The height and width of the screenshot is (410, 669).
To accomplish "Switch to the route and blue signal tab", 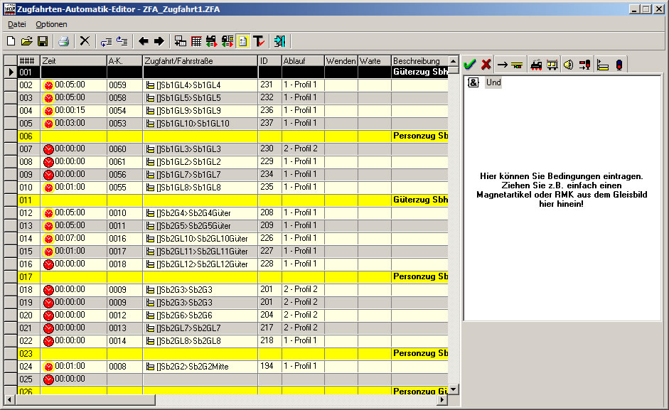I will tap(611, 65).
